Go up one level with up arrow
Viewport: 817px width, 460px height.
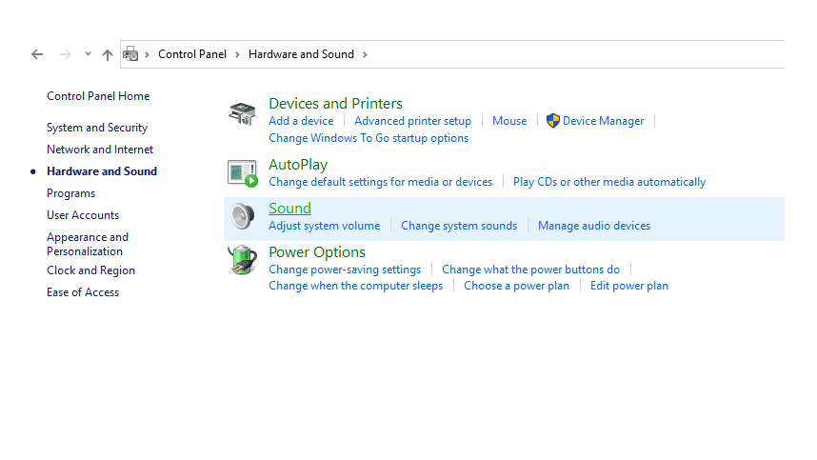pos(107,54)
